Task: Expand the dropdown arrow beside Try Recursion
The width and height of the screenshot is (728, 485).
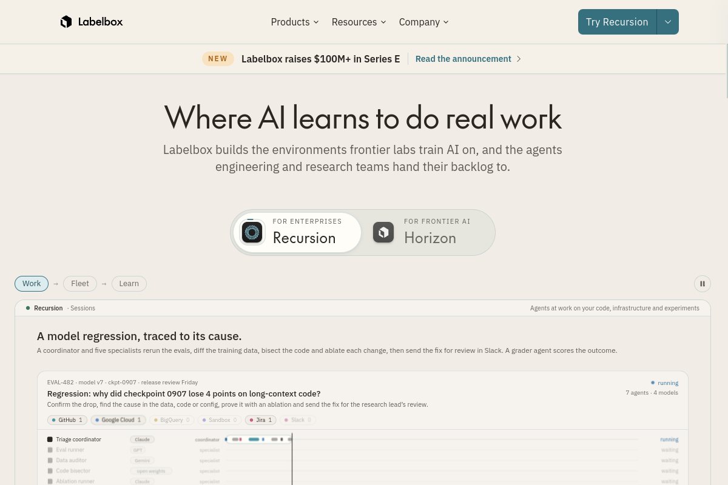Action: [668, 22]
